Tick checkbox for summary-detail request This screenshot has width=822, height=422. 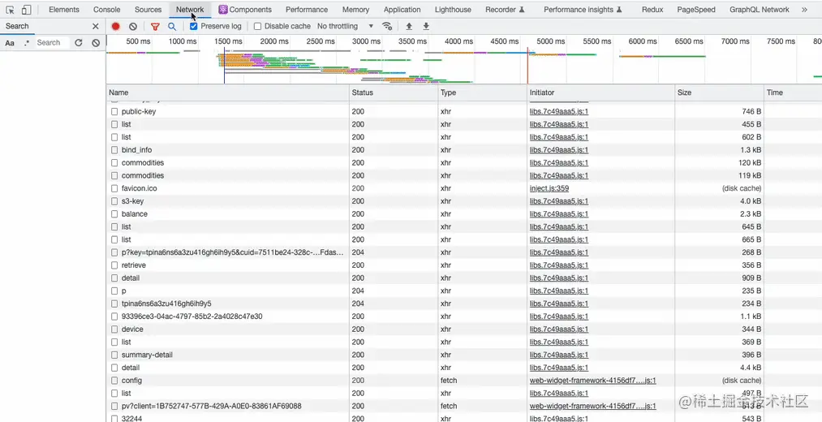point(114,355)
